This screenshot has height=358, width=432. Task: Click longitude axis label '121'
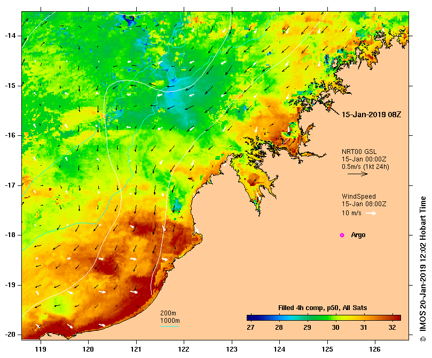[x=136, y=349]
